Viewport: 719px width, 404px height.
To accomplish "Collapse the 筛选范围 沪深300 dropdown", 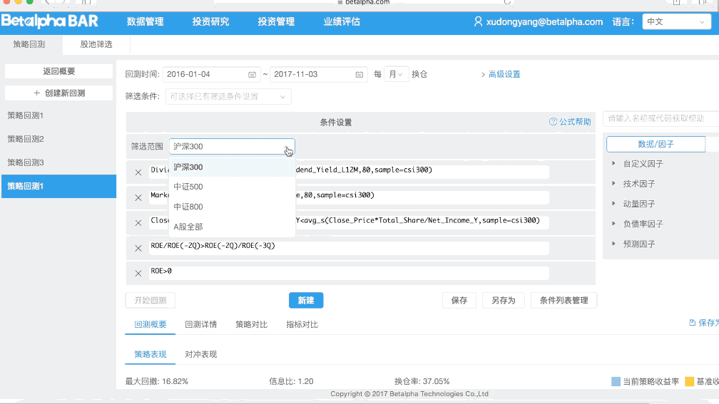I will pos(232,147).
